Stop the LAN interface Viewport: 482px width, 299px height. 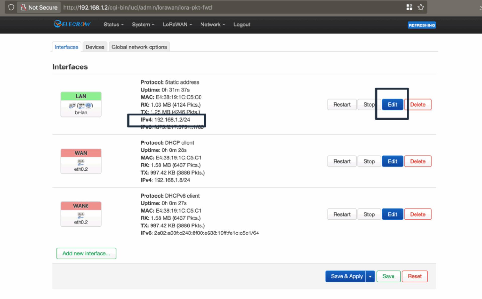pos(369,105)
